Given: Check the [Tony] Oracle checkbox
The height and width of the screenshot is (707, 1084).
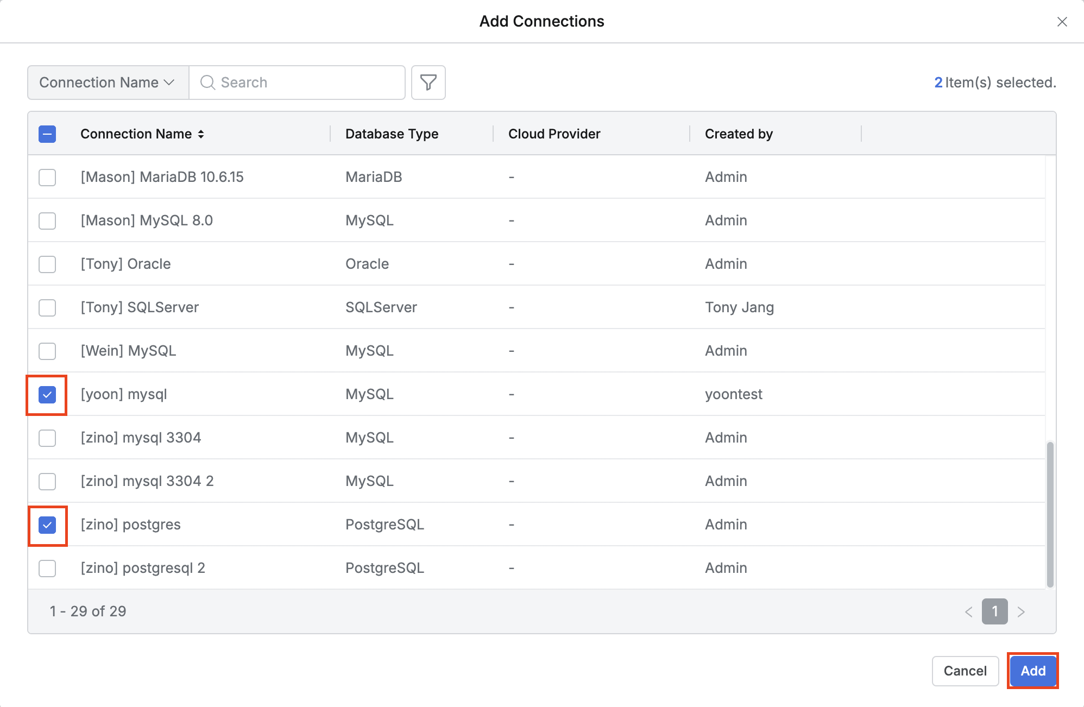Looking at the screenshot, I should (x=47, y=264).
